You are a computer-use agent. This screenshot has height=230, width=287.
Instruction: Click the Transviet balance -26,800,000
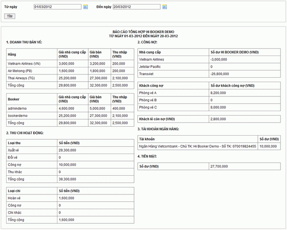pyautogui.click(x=220, y=74)
